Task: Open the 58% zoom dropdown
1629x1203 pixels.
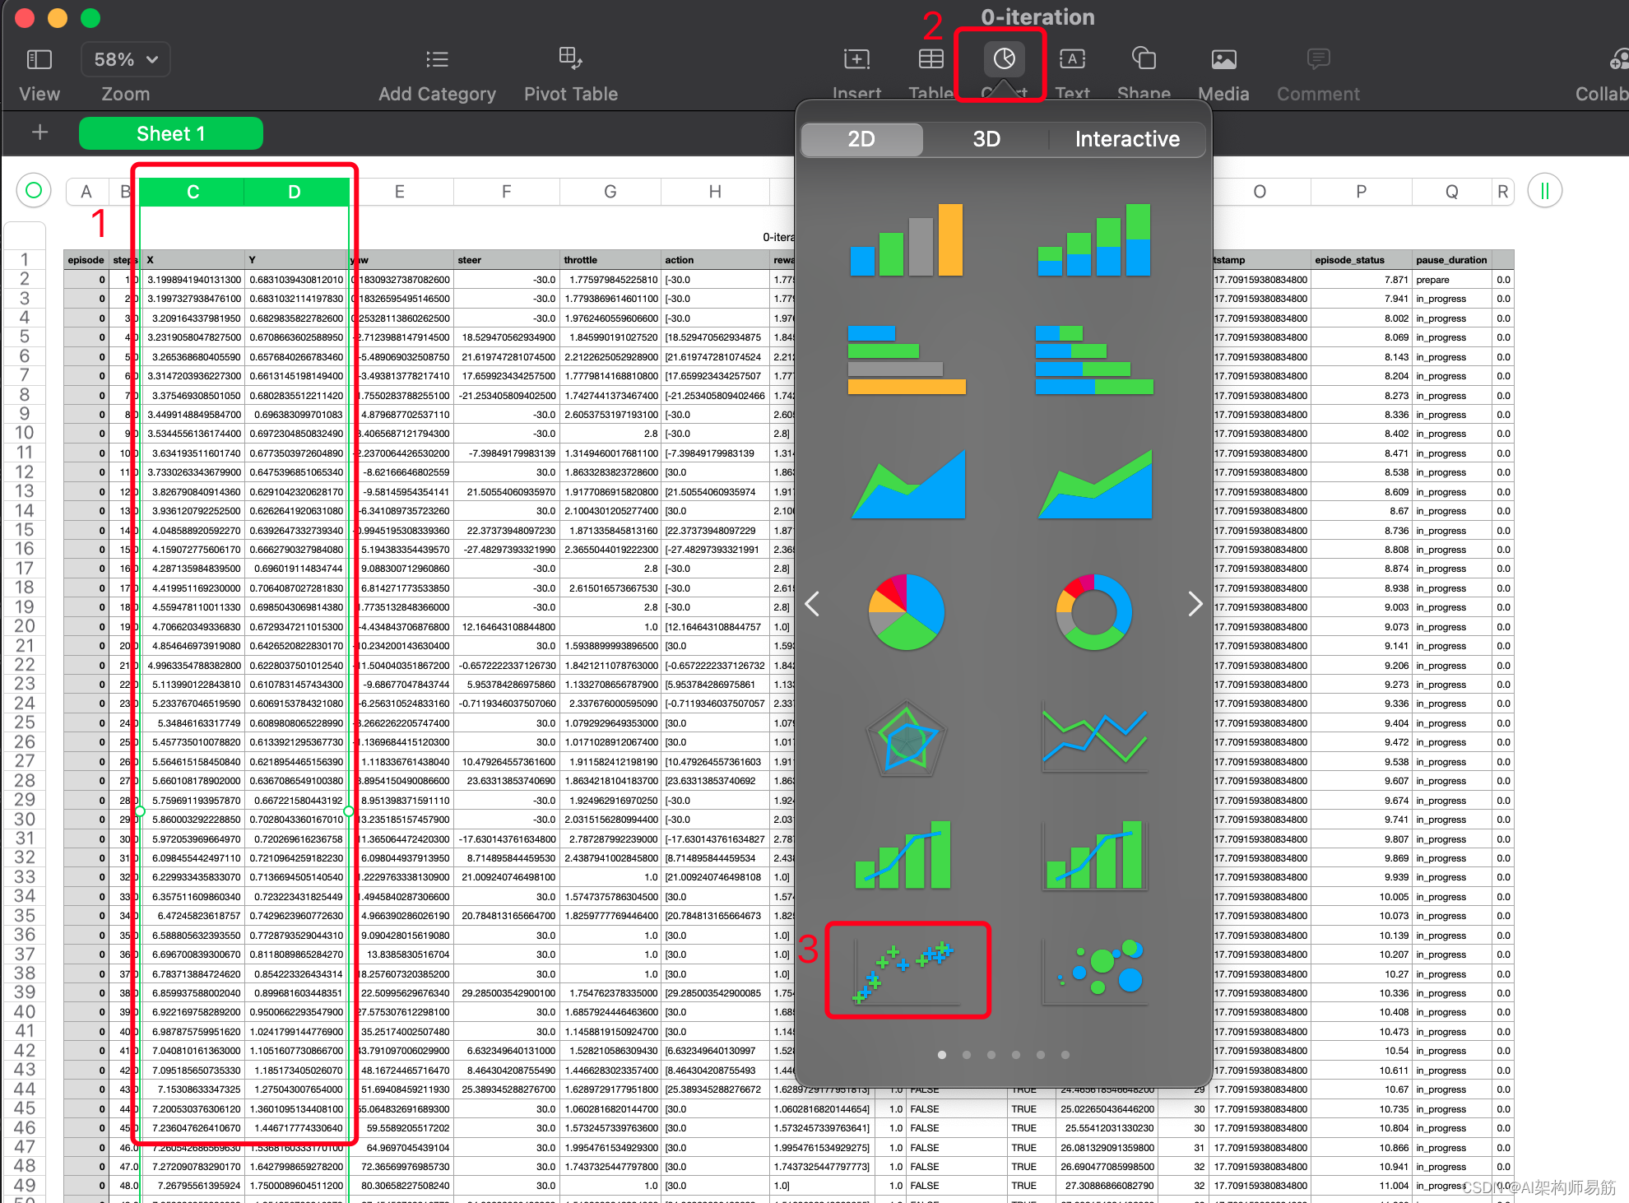Action: pyautogui.click(x=126, y=59)
